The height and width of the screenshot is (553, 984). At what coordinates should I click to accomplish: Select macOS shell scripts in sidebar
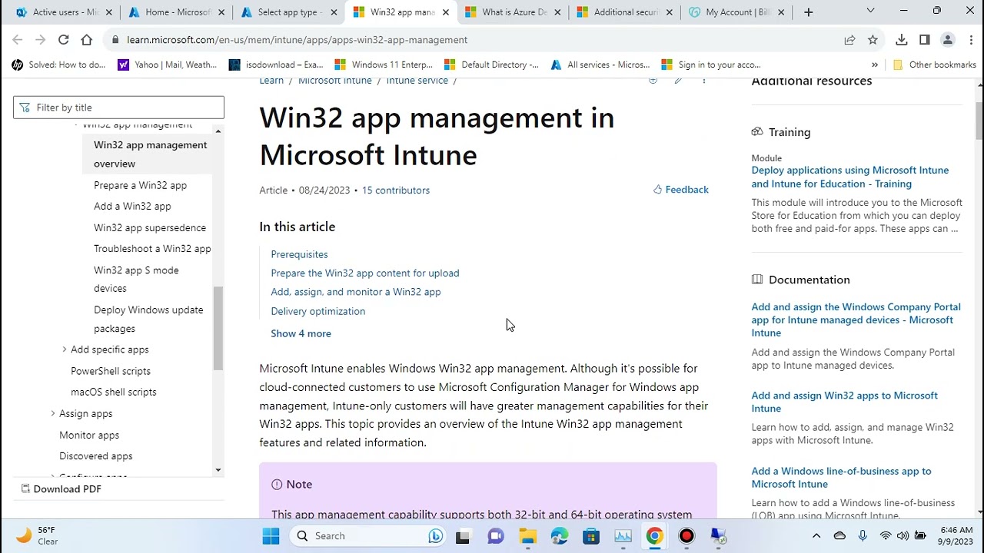114,392
